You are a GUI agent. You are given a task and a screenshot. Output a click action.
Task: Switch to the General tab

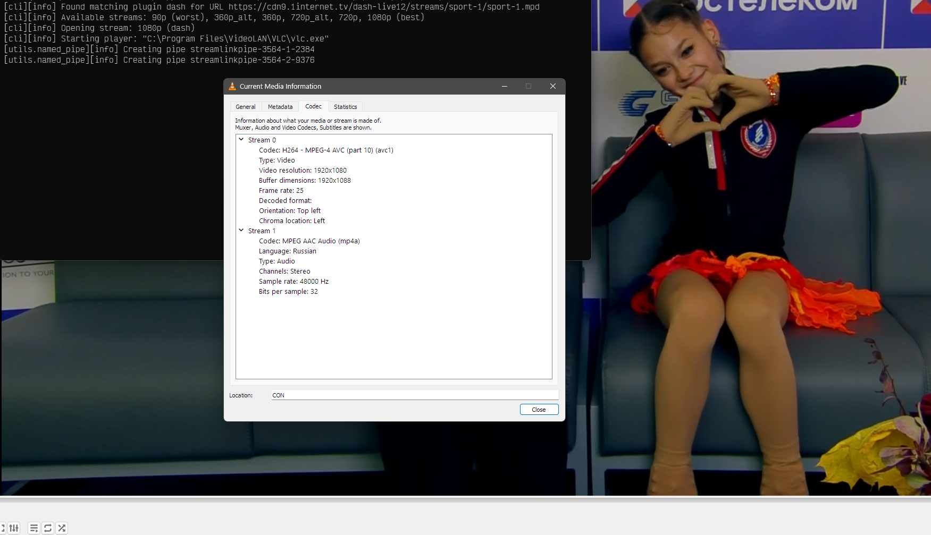[246, 107]
